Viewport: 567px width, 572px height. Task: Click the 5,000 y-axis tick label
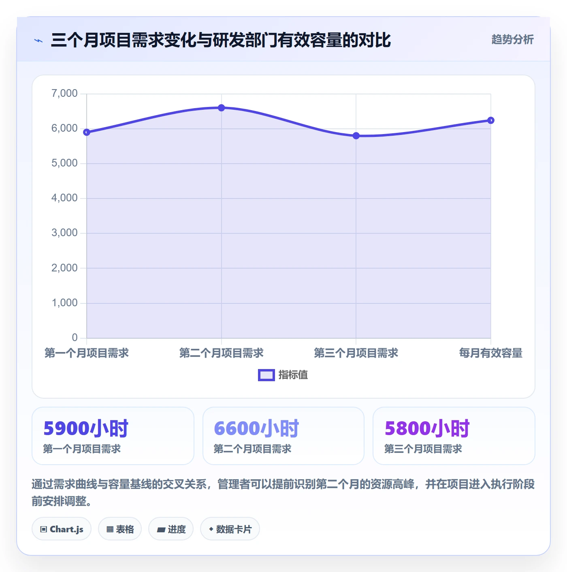[64, 163]
